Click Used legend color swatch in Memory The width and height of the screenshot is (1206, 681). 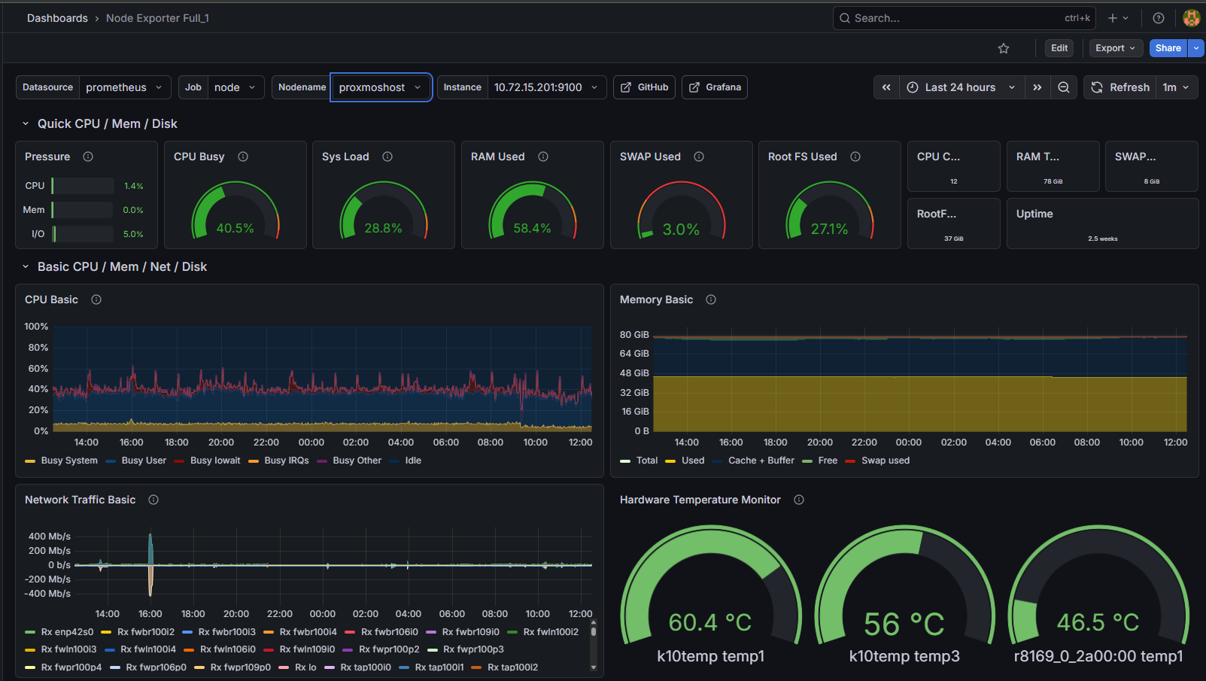click(x=670, y=461)
